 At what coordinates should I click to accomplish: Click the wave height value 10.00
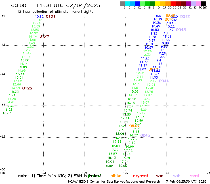[168, 33]
